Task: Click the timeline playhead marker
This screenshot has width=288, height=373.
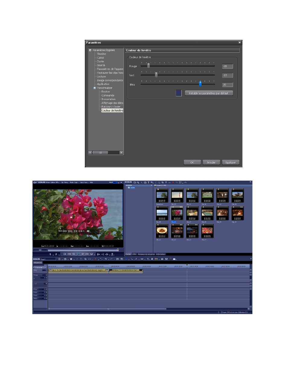Action: click(187, 265)
